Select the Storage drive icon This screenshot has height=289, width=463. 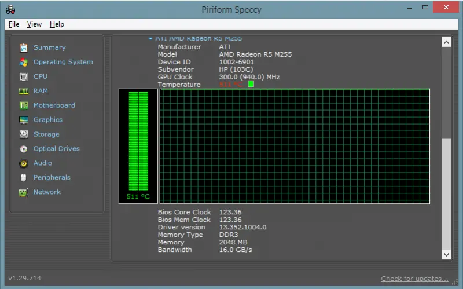(24, 134)
